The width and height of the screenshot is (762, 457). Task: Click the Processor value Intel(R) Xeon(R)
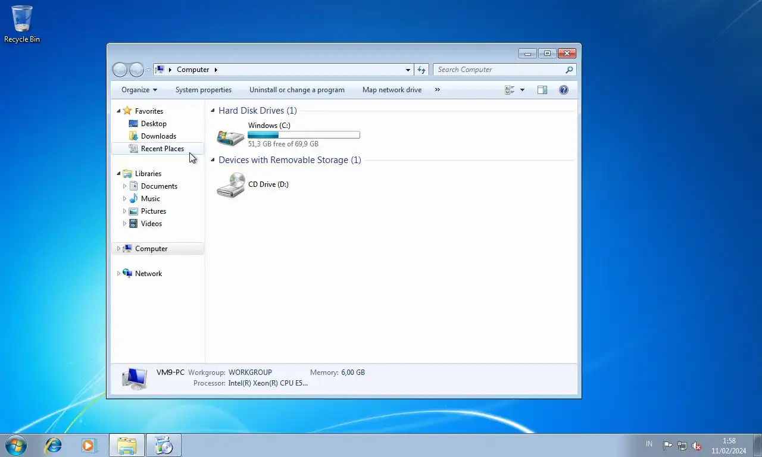click(x=268, y=383)
